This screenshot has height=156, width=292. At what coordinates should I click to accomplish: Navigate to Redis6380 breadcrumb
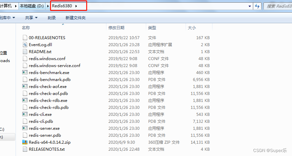coord(62,6)
